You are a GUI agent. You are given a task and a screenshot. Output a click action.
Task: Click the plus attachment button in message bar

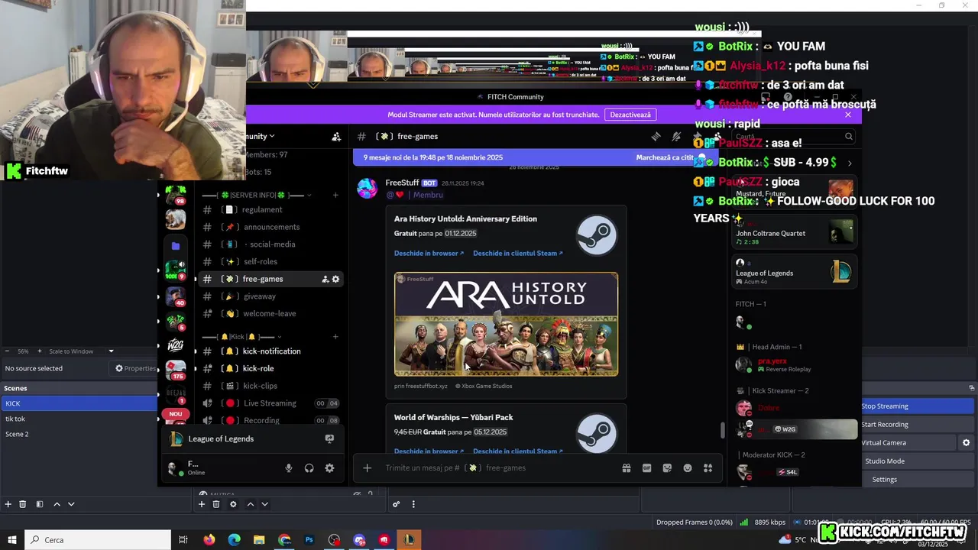coord(367,468)
